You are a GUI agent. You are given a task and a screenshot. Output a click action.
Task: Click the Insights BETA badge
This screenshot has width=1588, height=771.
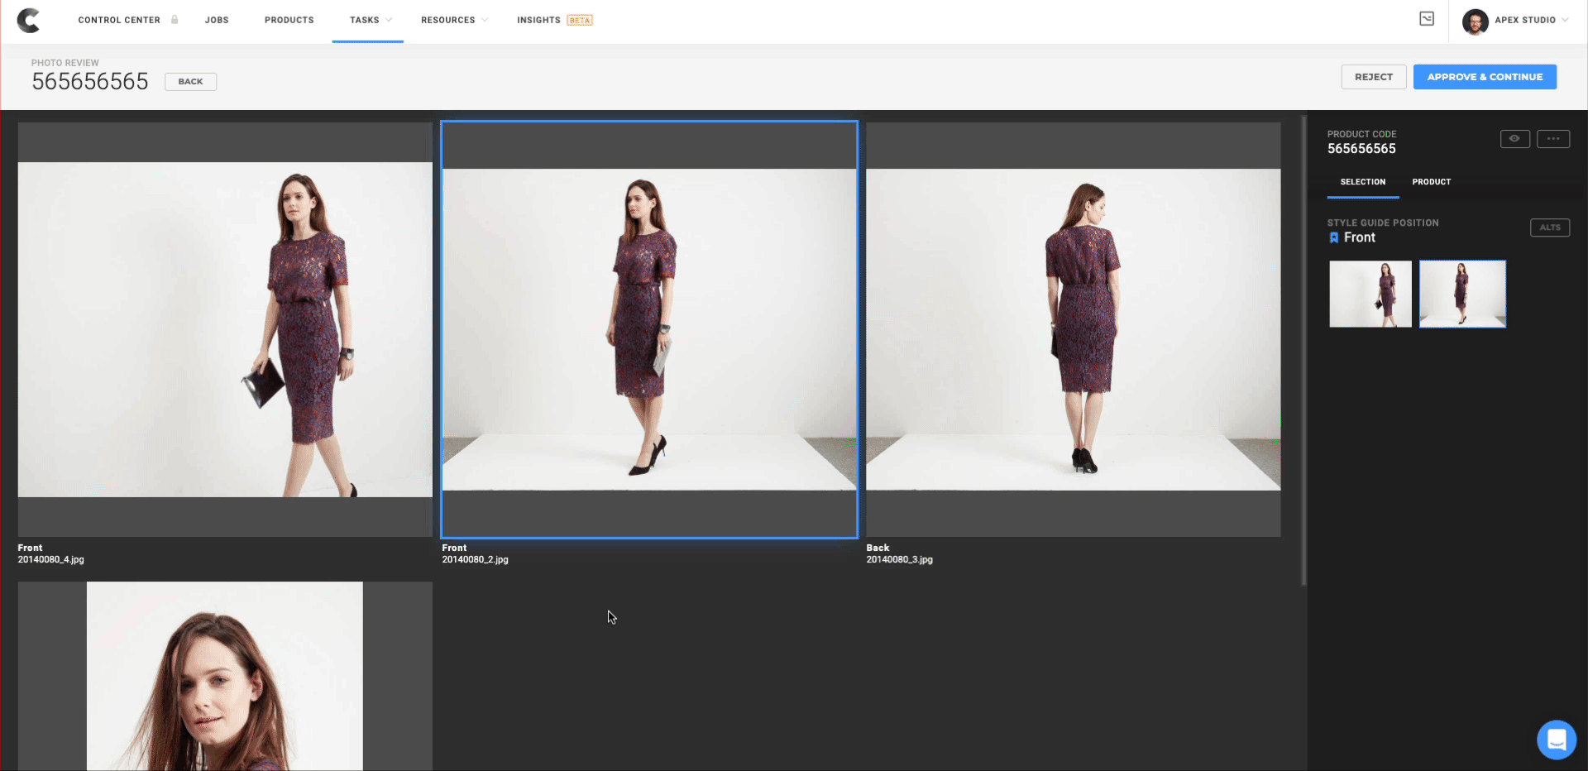pyautogui.click(x=580, y=20)
